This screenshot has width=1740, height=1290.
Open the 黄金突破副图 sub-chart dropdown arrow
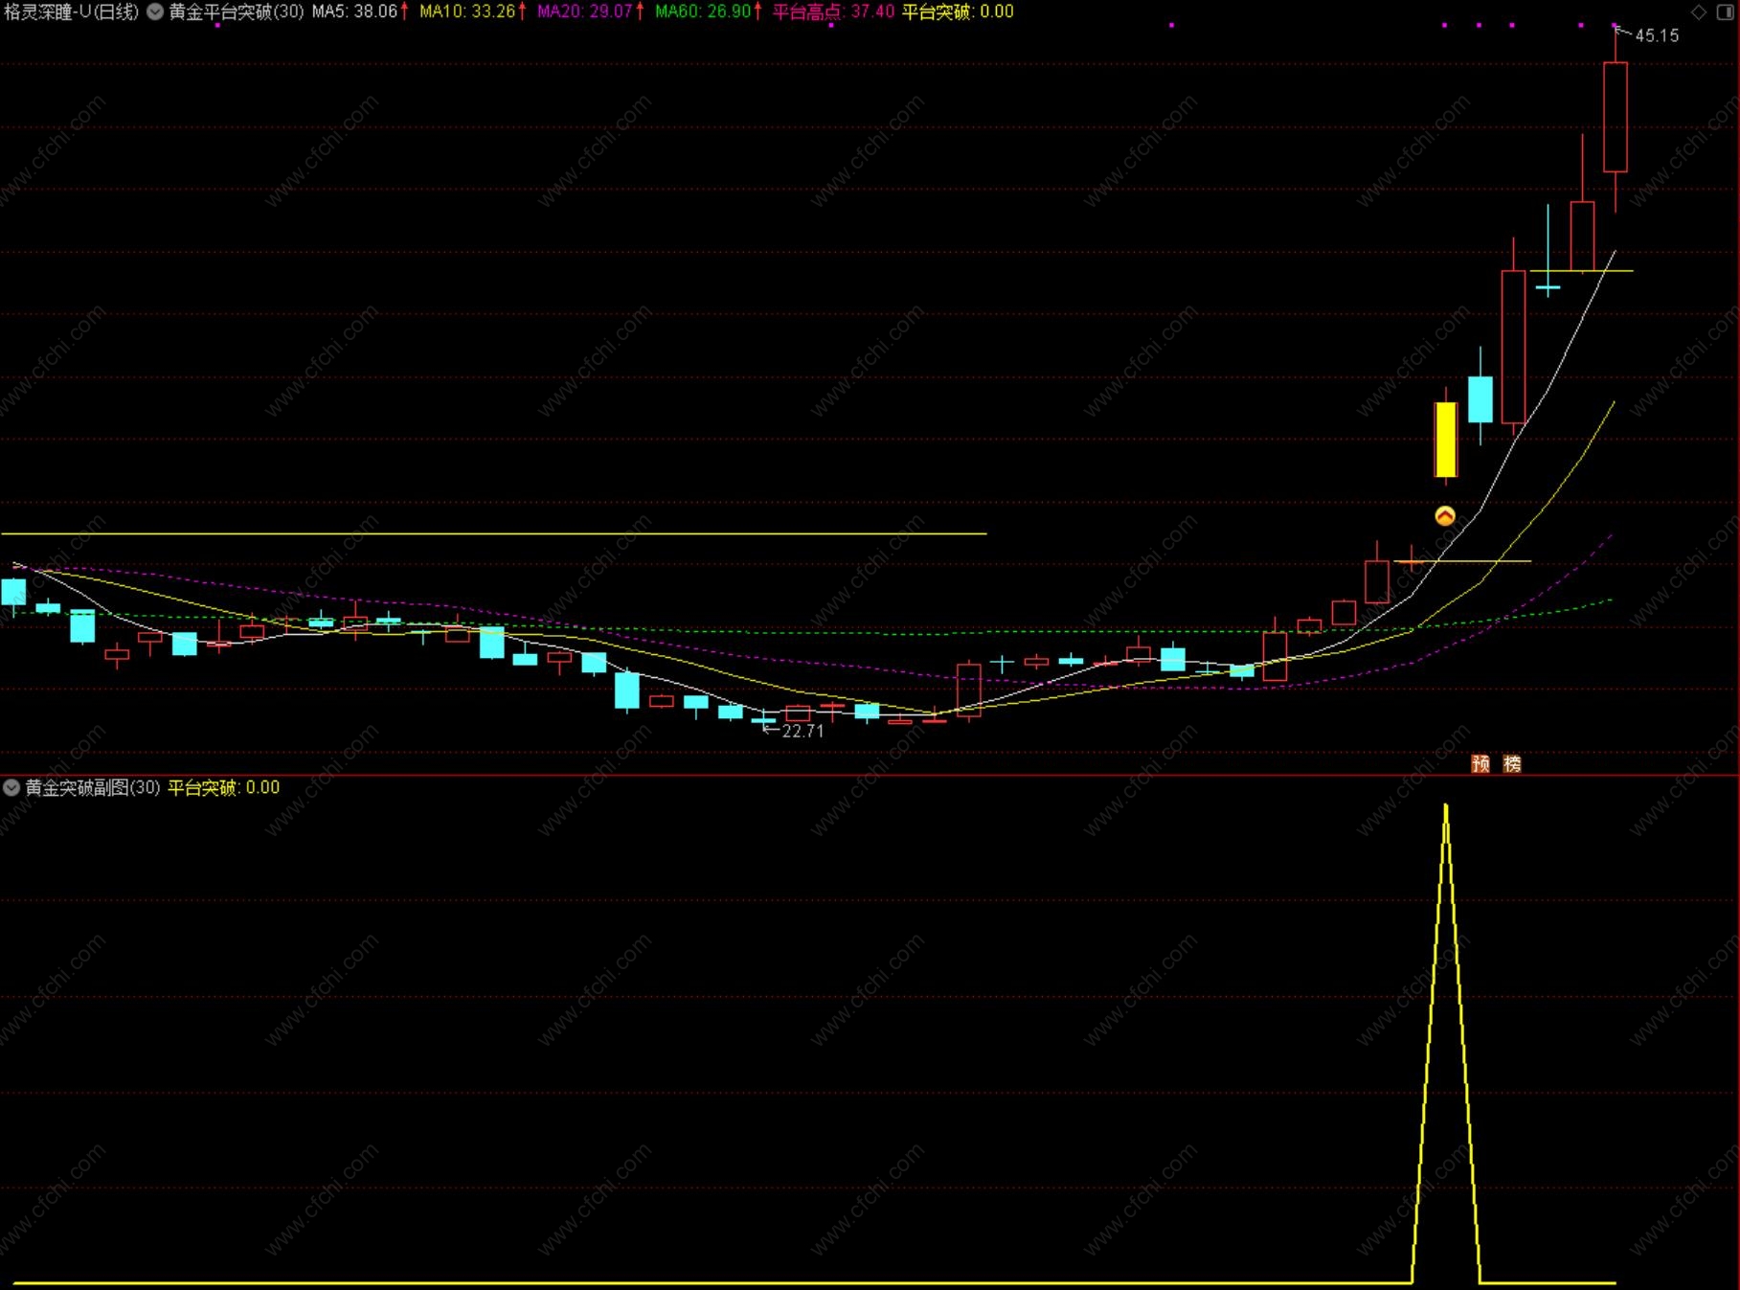(11, 788)
